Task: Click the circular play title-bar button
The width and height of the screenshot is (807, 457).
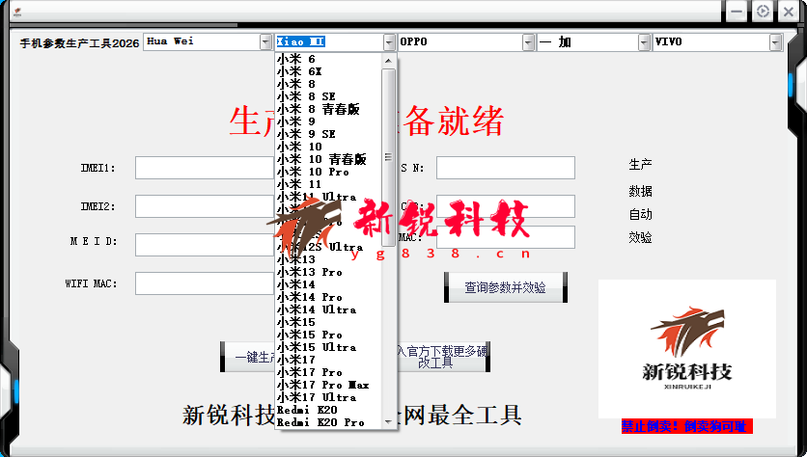Action: [x=763, y=12]
